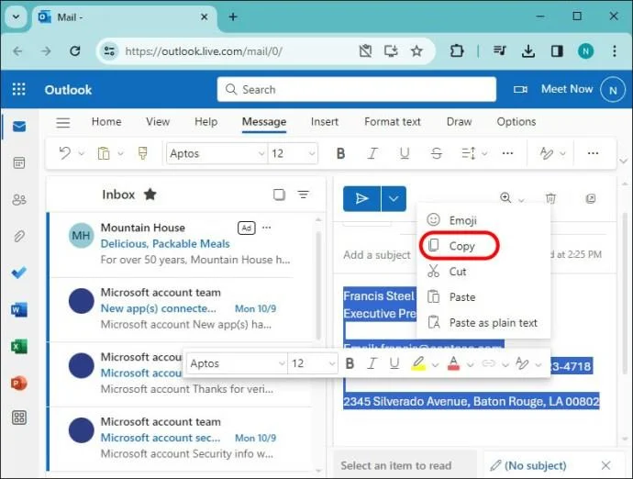Toggle Underline in the floating toolbar

pyautogui.click(x=394, y=363)
